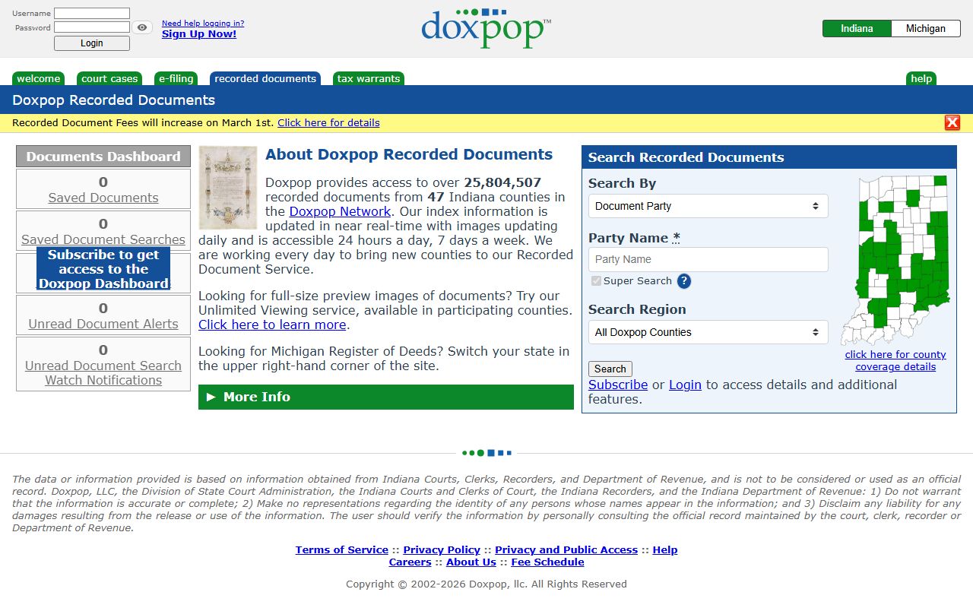
Task: Toggle password visibility eye icon
Action: (x=142, y=27)
